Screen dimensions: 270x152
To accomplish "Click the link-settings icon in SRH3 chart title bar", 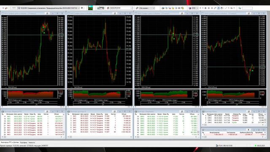I will pos(182,13).
